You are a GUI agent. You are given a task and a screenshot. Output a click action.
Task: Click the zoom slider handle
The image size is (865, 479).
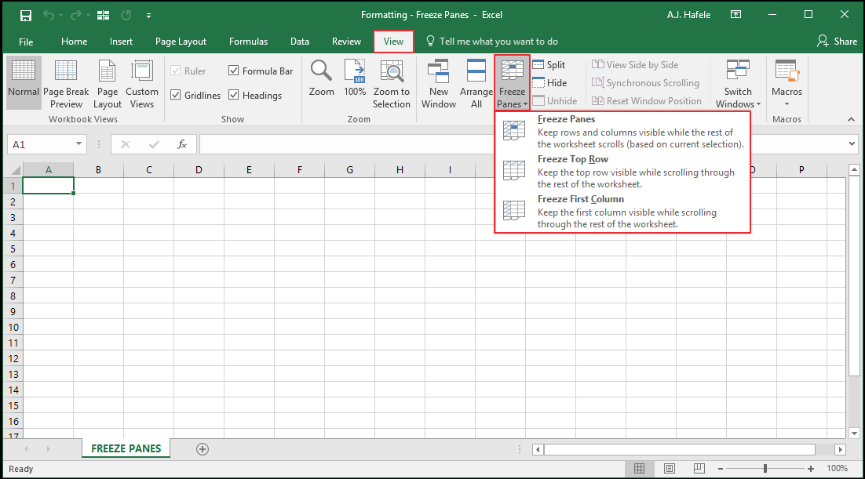point(765,469)
